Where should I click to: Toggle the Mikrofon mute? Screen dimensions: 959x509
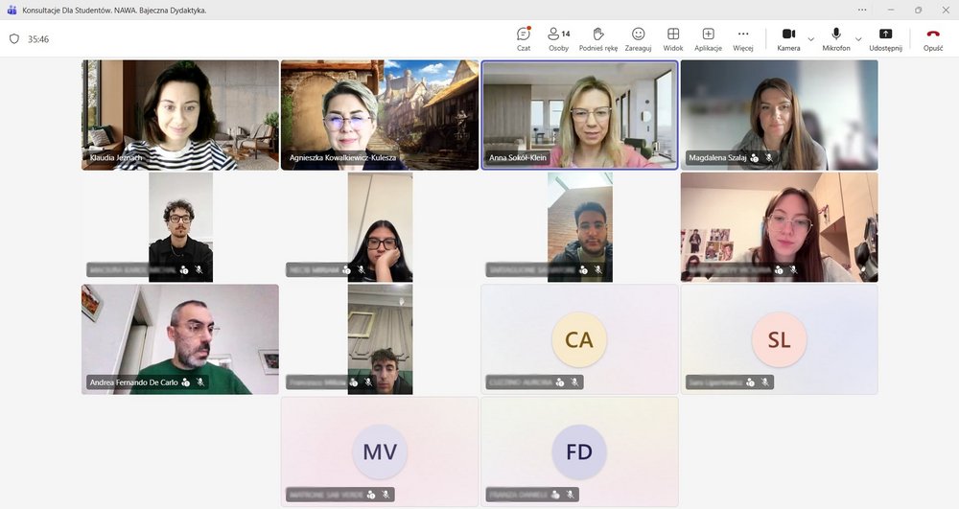[x=836, y=39]
